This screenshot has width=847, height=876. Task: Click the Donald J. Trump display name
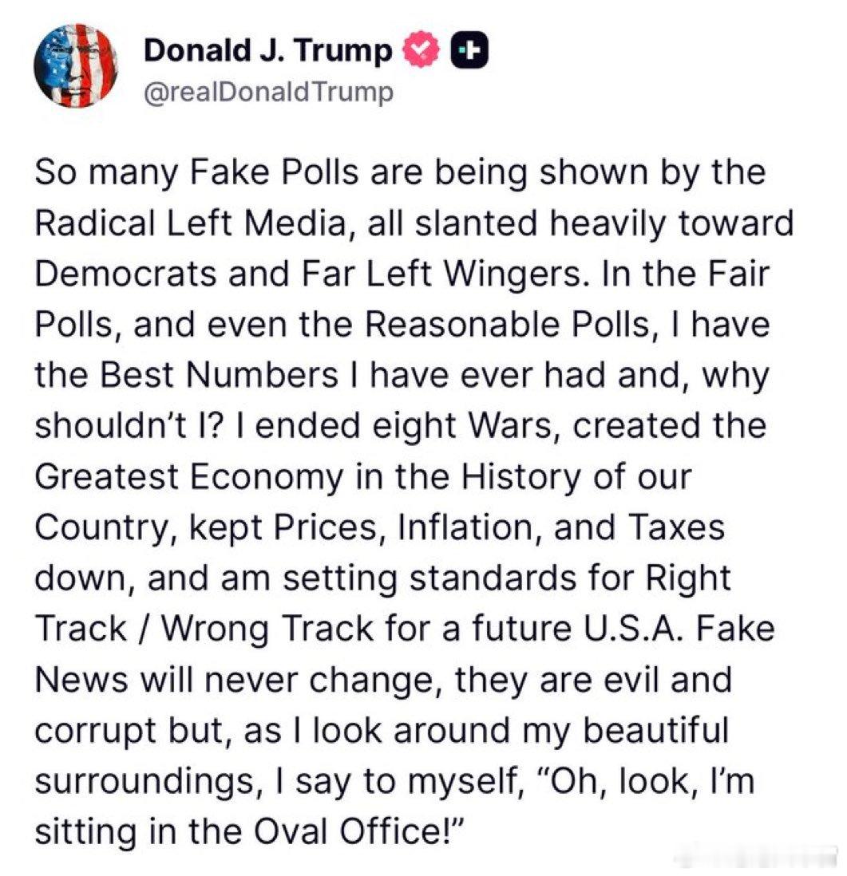(x=271, y=49)
